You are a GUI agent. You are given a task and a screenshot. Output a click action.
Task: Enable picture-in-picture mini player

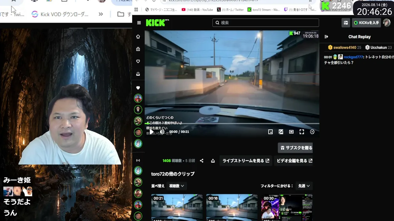pyautogui.click(x=270, y=132)
